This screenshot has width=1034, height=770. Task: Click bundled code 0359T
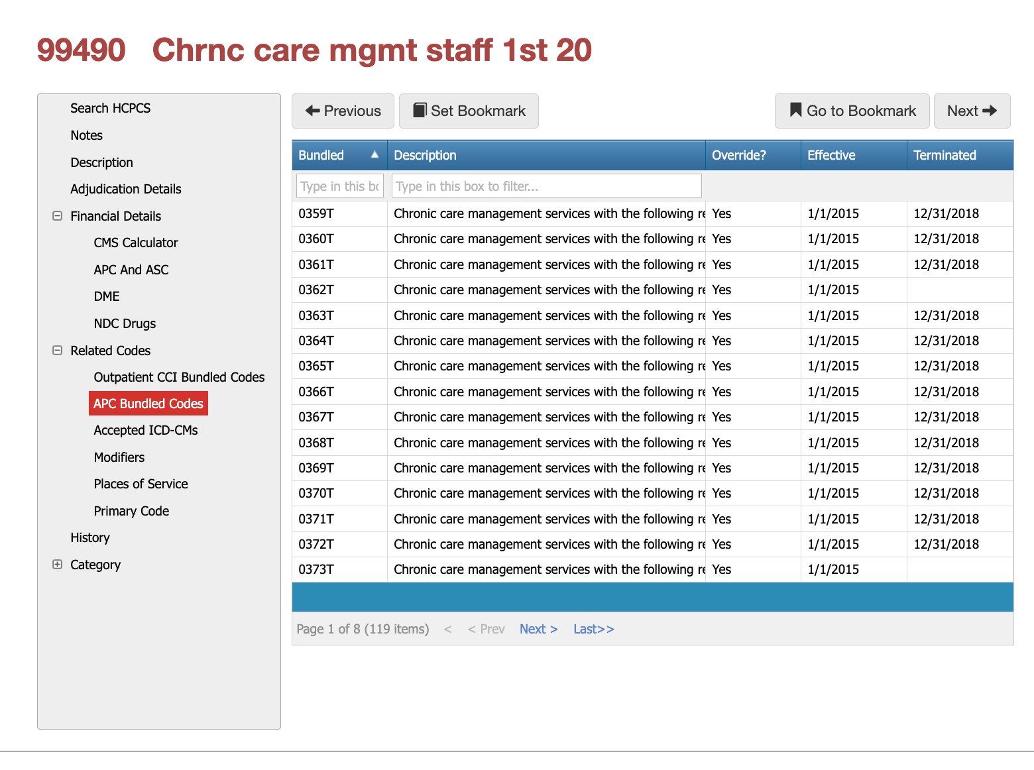(316, 213)
